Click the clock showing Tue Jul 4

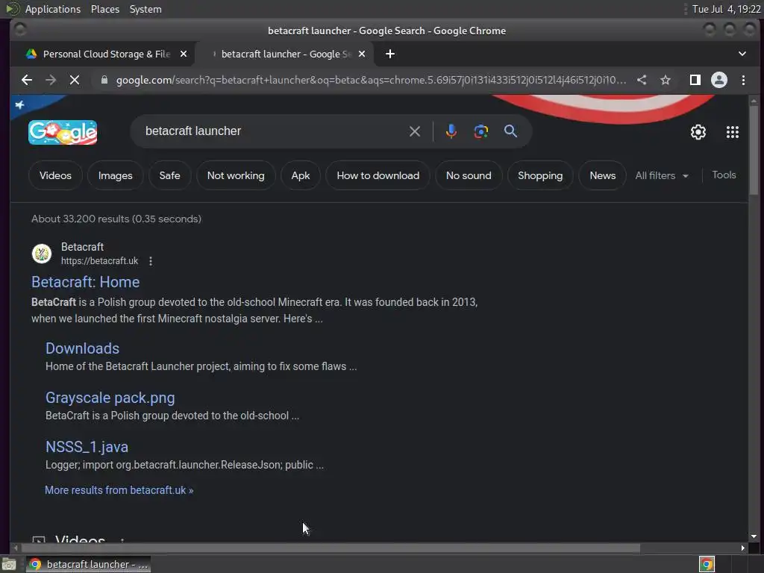coord(726,9)
